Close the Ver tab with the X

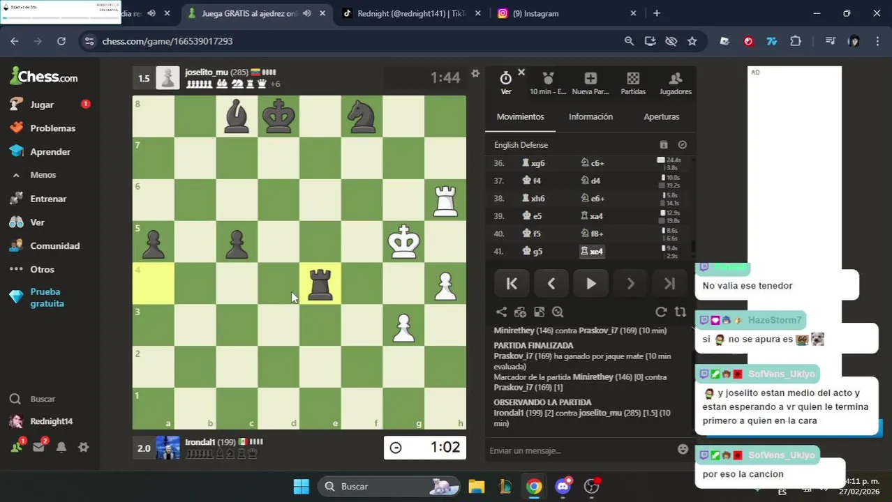point(521,72)
